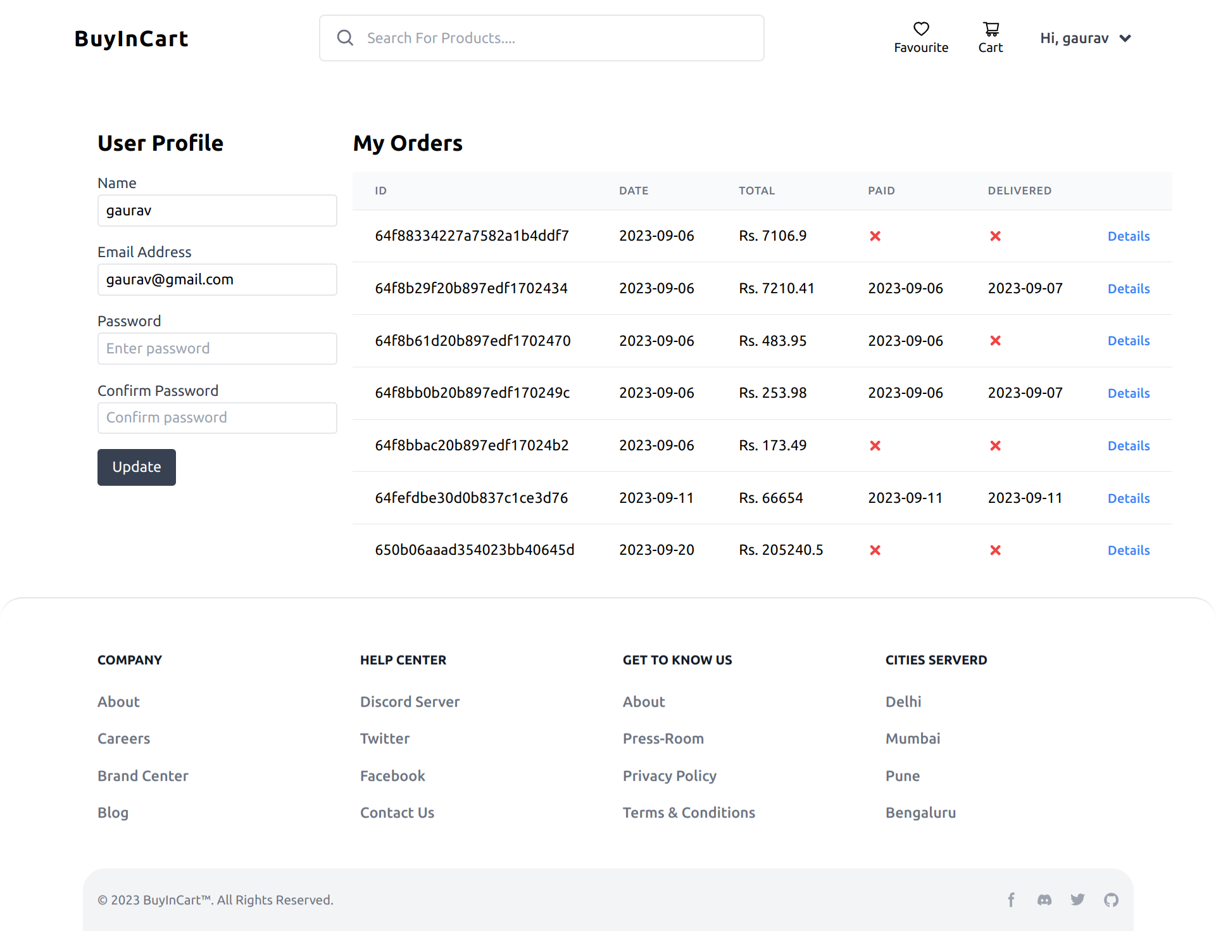Viewport: 1216px width, 931px height.
Task: Open Details for order 64fefdbe30d0b837c1ce3d76
Action: [1128, 498]
